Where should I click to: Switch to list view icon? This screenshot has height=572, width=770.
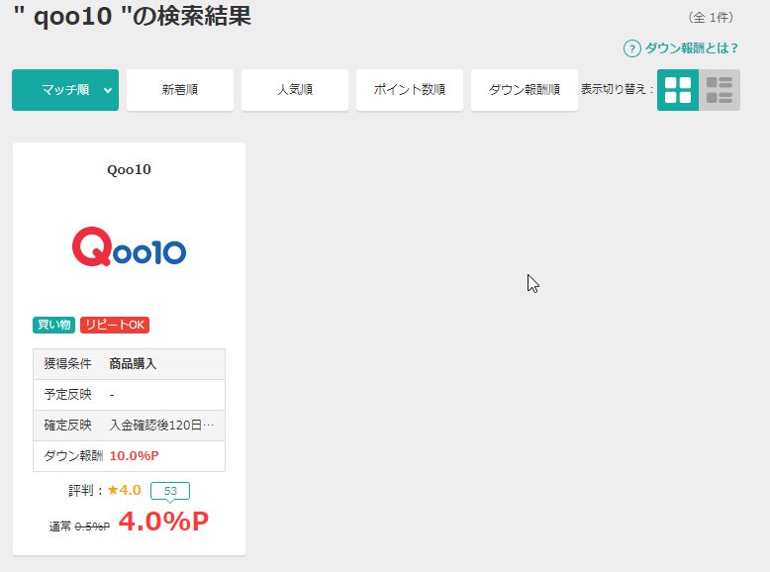[720, 90]
